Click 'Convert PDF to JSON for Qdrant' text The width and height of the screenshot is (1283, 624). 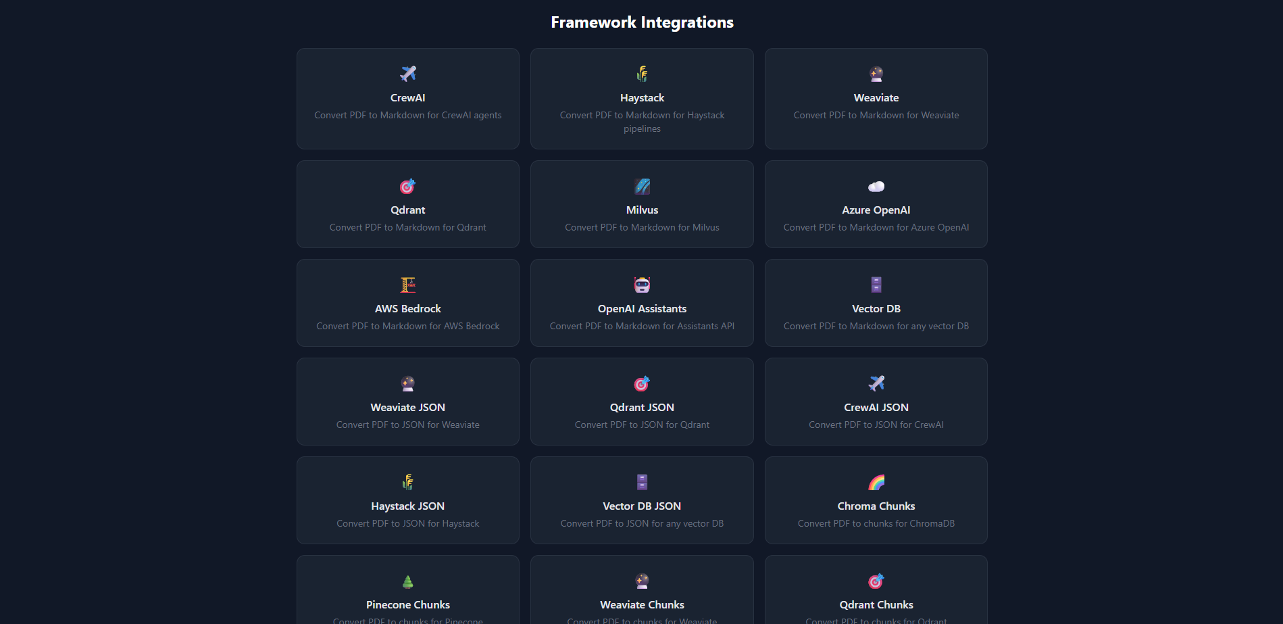642,425
